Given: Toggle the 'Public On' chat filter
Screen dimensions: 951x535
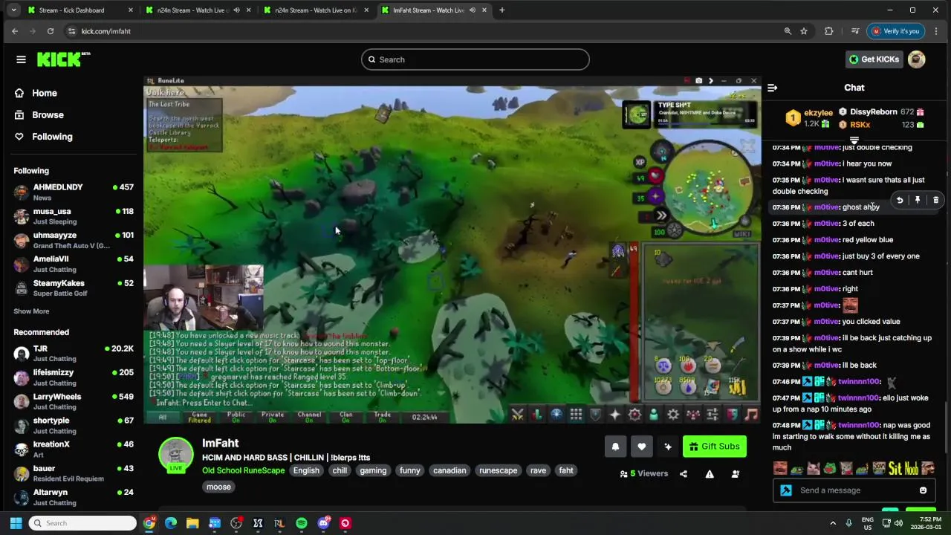Looking at the screenshot, I should (x=236, y=417).
